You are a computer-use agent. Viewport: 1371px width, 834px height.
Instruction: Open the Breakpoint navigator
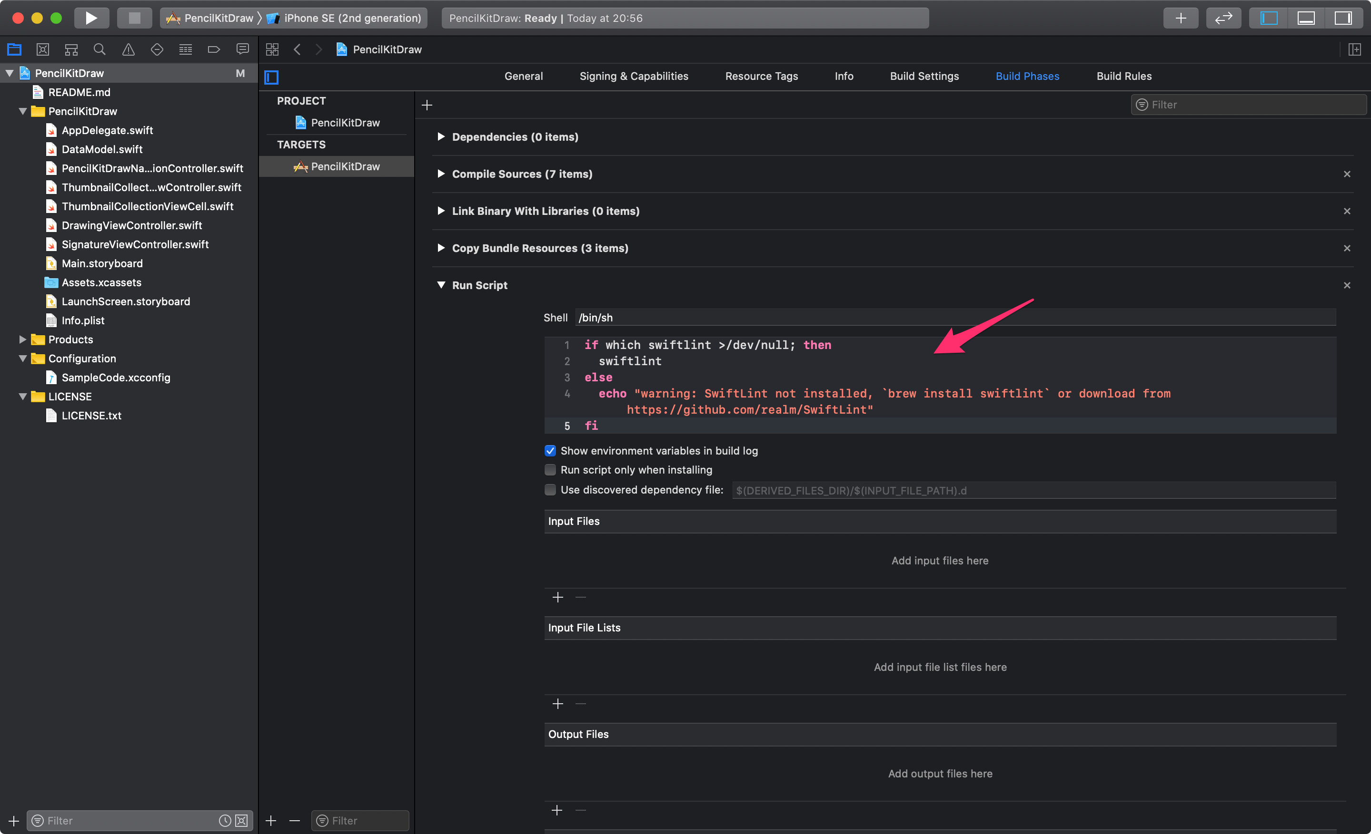[214, 49]
